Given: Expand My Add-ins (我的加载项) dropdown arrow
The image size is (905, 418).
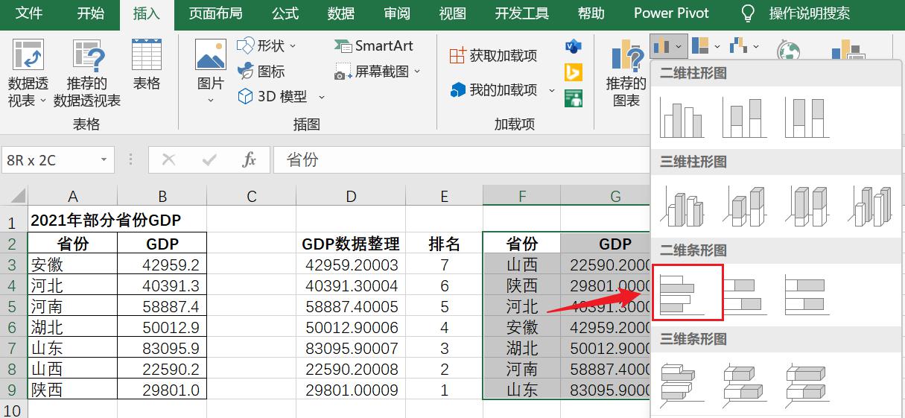Looking at the screenshot, I should (552, 90).
